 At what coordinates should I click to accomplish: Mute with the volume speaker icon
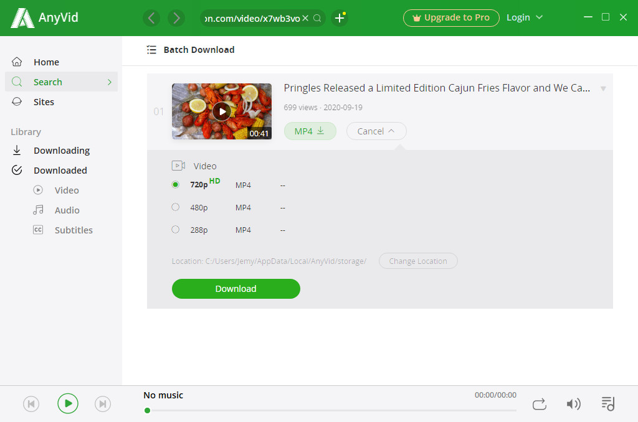[x=573, y=404]
